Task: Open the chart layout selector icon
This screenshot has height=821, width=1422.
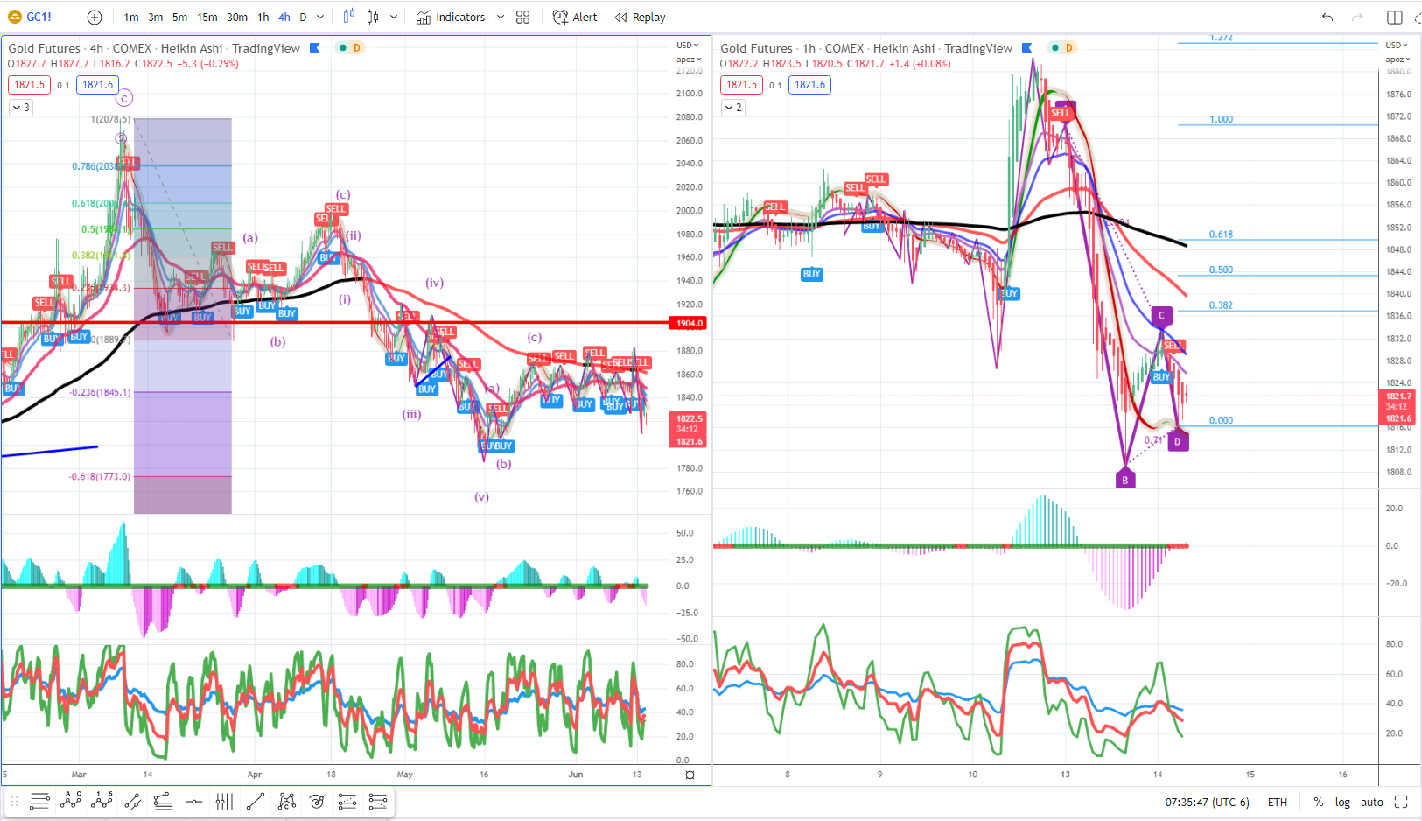Action: 1395,18
